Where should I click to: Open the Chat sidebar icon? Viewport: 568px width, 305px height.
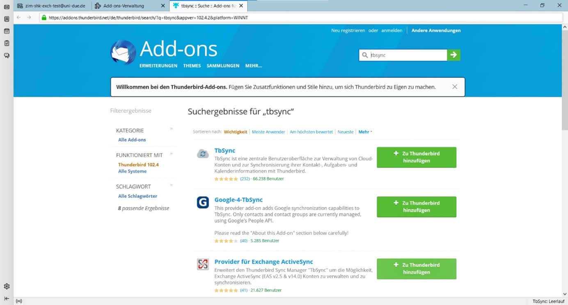click(x=7, y=55)
